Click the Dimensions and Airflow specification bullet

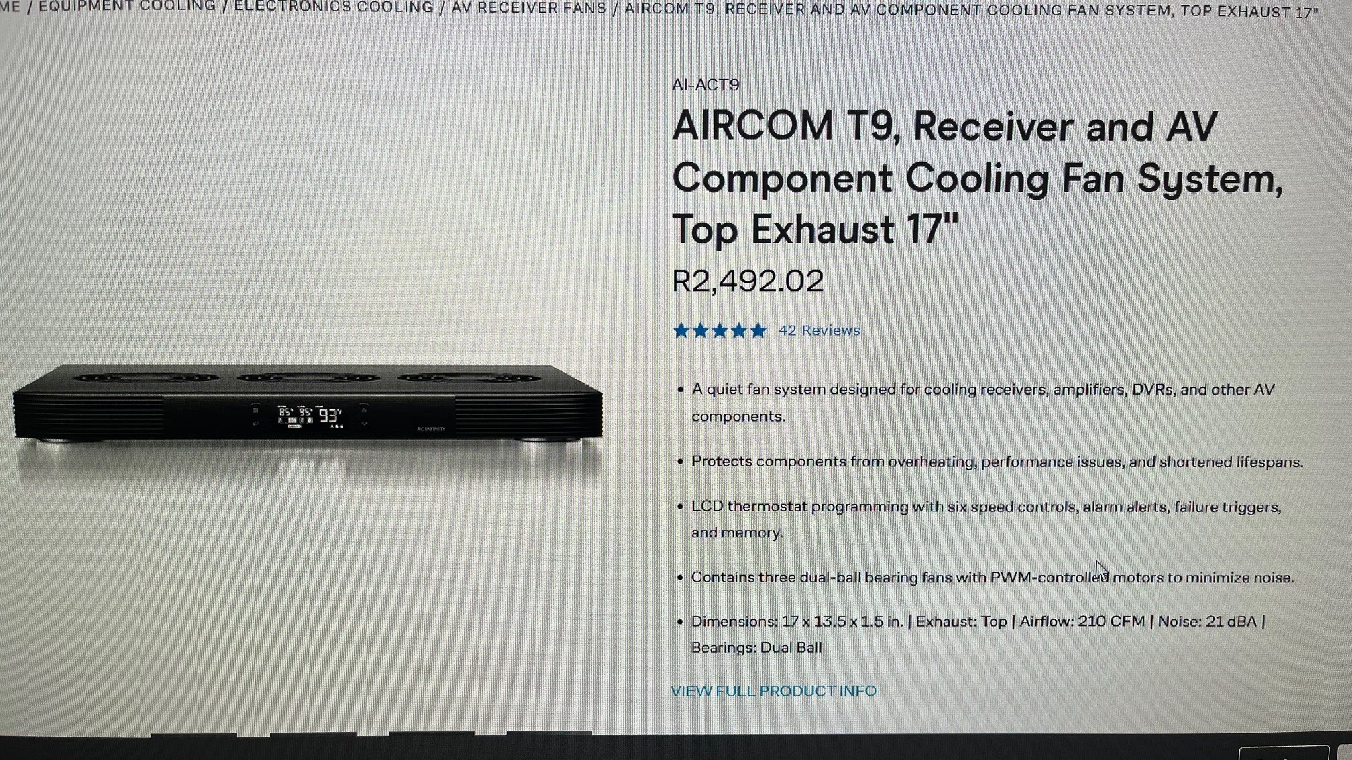pos(978,635)
